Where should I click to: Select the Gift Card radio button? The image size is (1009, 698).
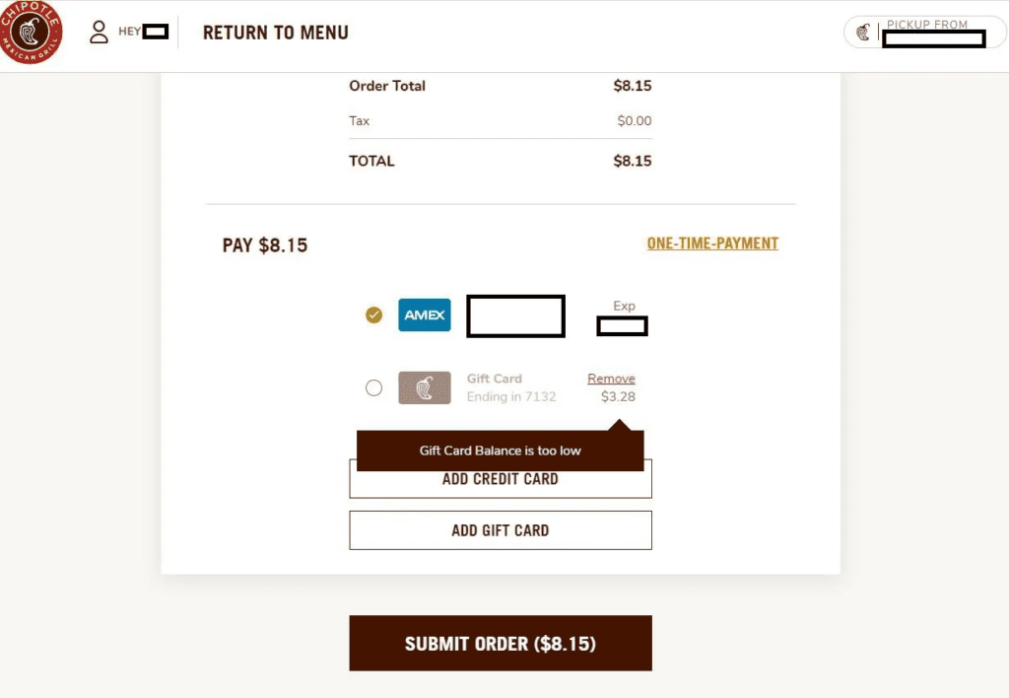click(x=373, y=387)
